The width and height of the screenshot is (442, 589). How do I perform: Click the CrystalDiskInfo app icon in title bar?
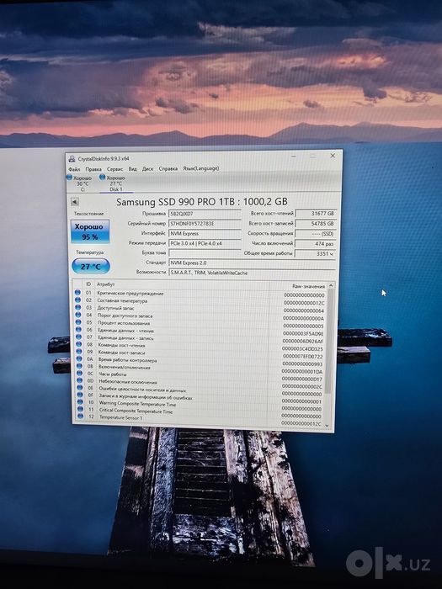pos(72,159)
